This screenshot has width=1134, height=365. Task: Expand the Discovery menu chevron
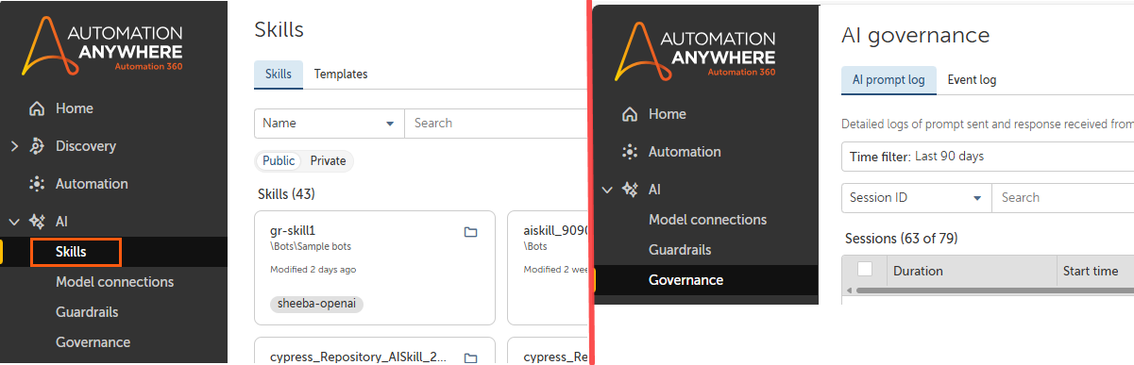tap(14, 146)
